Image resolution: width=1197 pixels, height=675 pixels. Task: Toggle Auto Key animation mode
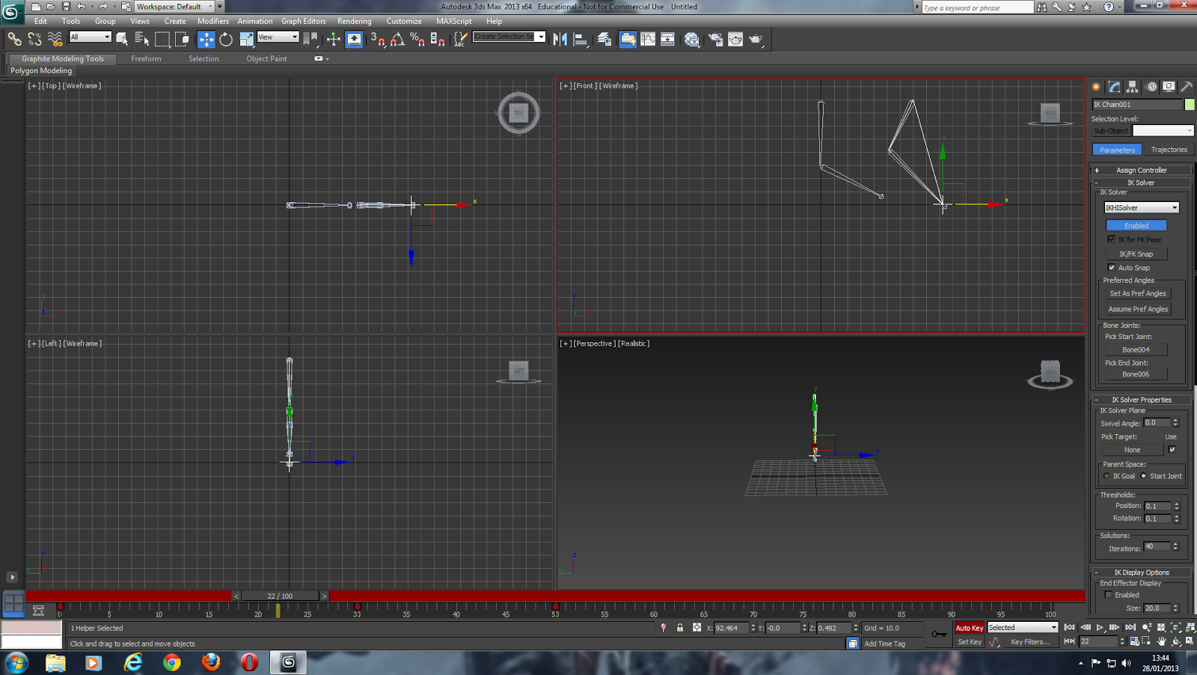coord(969,627)
